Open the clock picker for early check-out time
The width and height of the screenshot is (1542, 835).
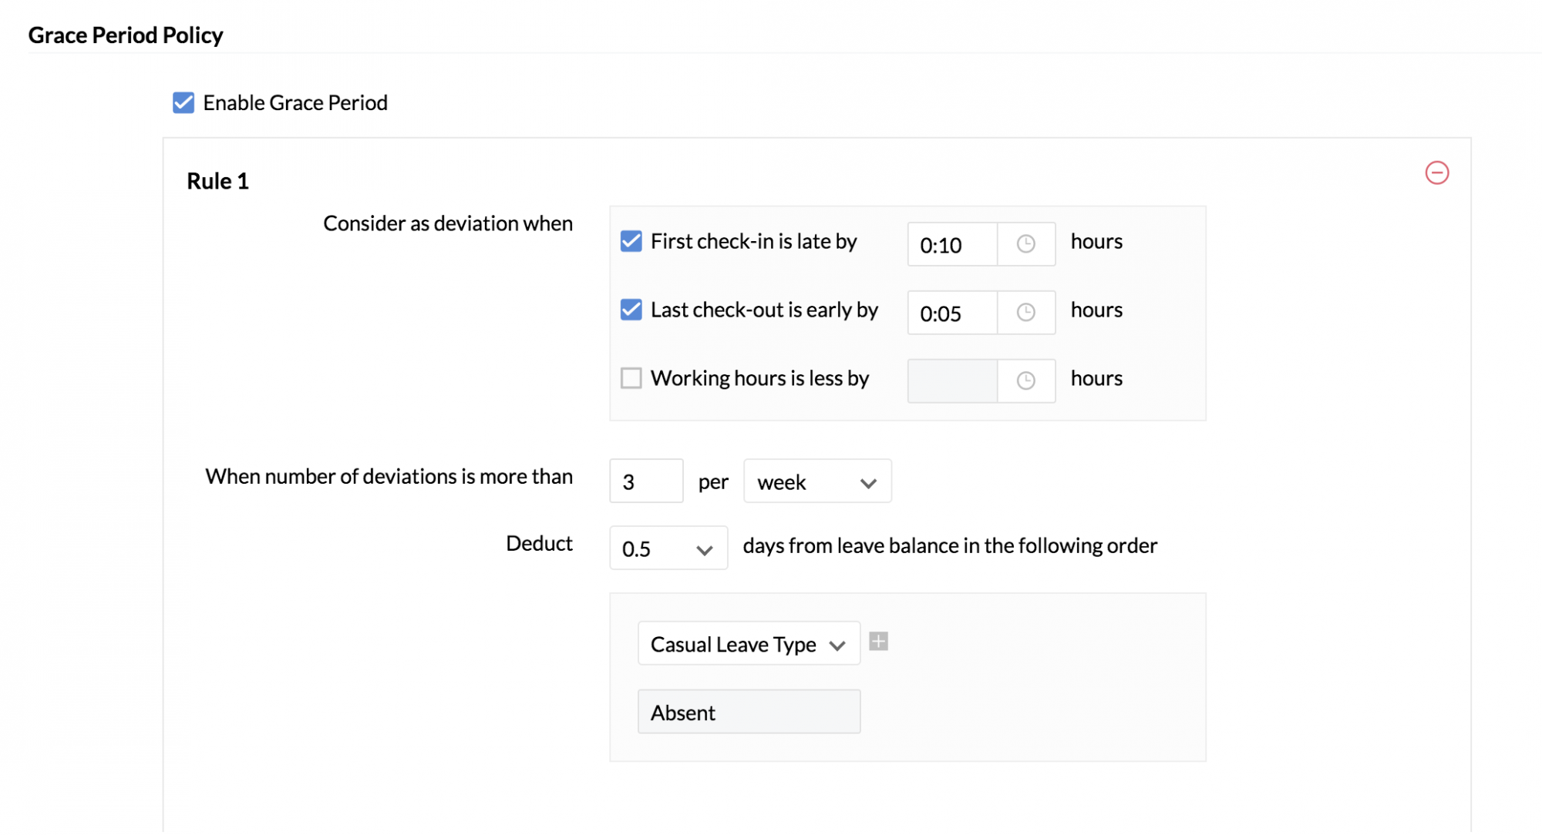[x=1026, y=312]
